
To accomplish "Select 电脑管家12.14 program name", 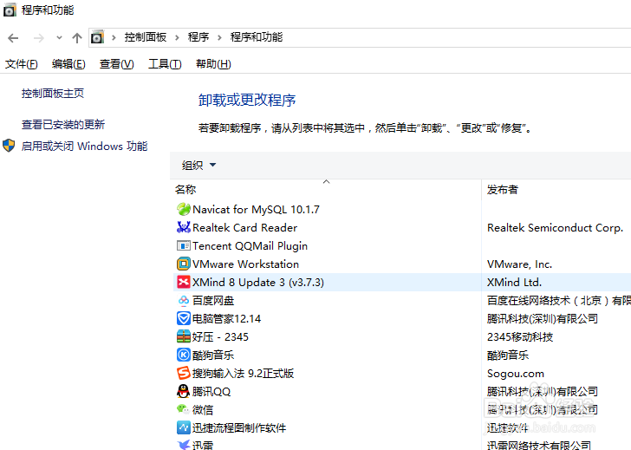I will tap(226, 318).
